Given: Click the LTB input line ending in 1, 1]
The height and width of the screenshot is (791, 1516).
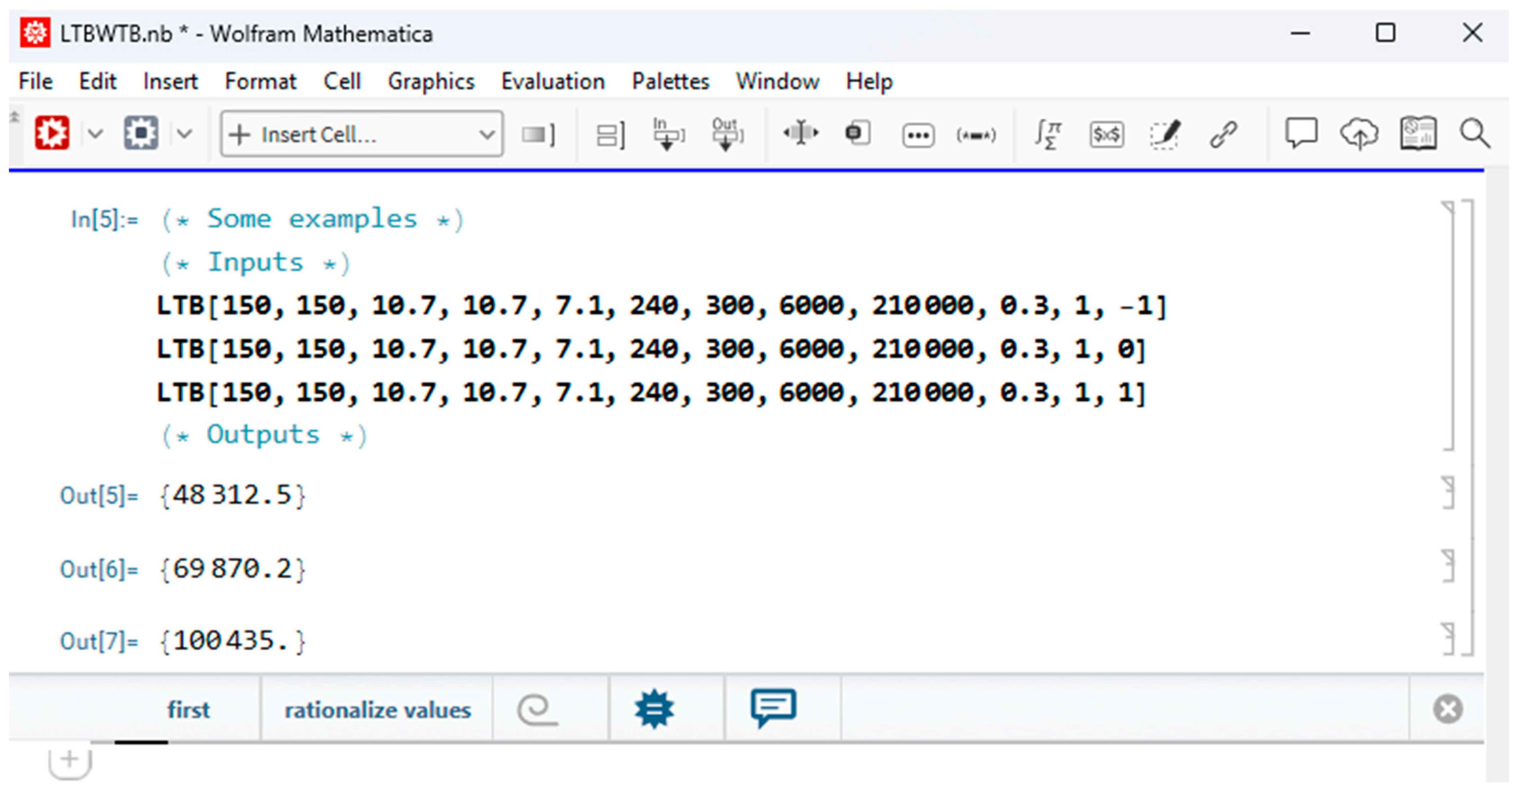Looking at the screenshot, I should pyautogui.click(x=652, y=392).
